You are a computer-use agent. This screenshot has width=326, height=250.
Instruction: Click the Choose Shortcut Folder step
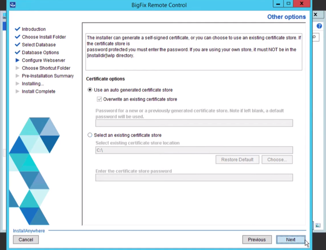(46, 68)
